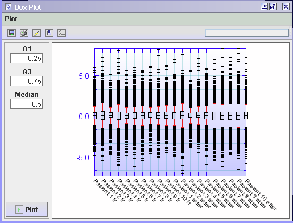This screenshot has height=223, width=293.
Task: Open the Plot menu
Action: pyautogui.click(x=11, y=19)
